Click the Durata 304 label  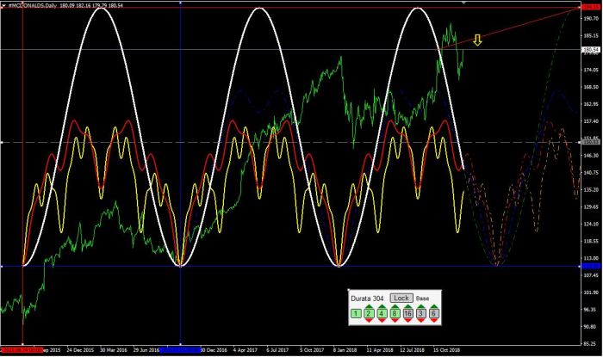[368, 298]
